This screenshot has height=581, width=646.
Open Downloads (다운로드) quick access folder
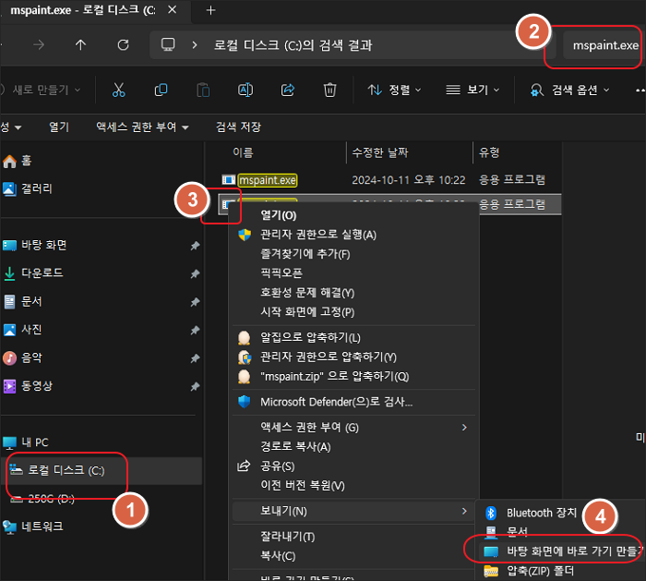pos(33,273)
